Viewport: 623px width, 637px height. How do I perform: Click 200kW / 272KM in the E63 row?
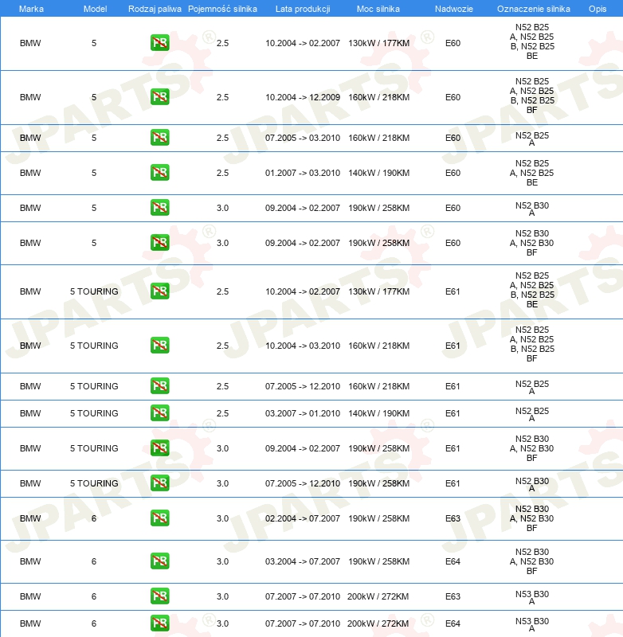[378, 596]
